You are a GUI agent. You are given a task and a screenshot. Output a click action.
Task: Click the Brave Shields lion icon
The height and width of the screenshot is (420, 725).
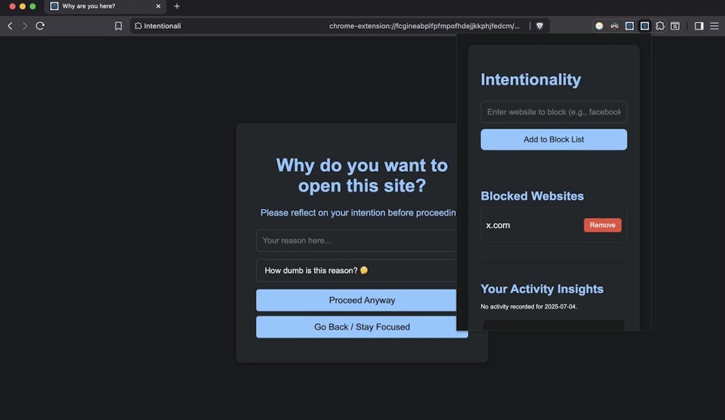[539, 26]
